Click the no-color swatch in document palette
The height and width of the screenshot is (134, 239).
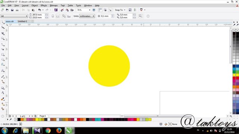tap(16, 119)
